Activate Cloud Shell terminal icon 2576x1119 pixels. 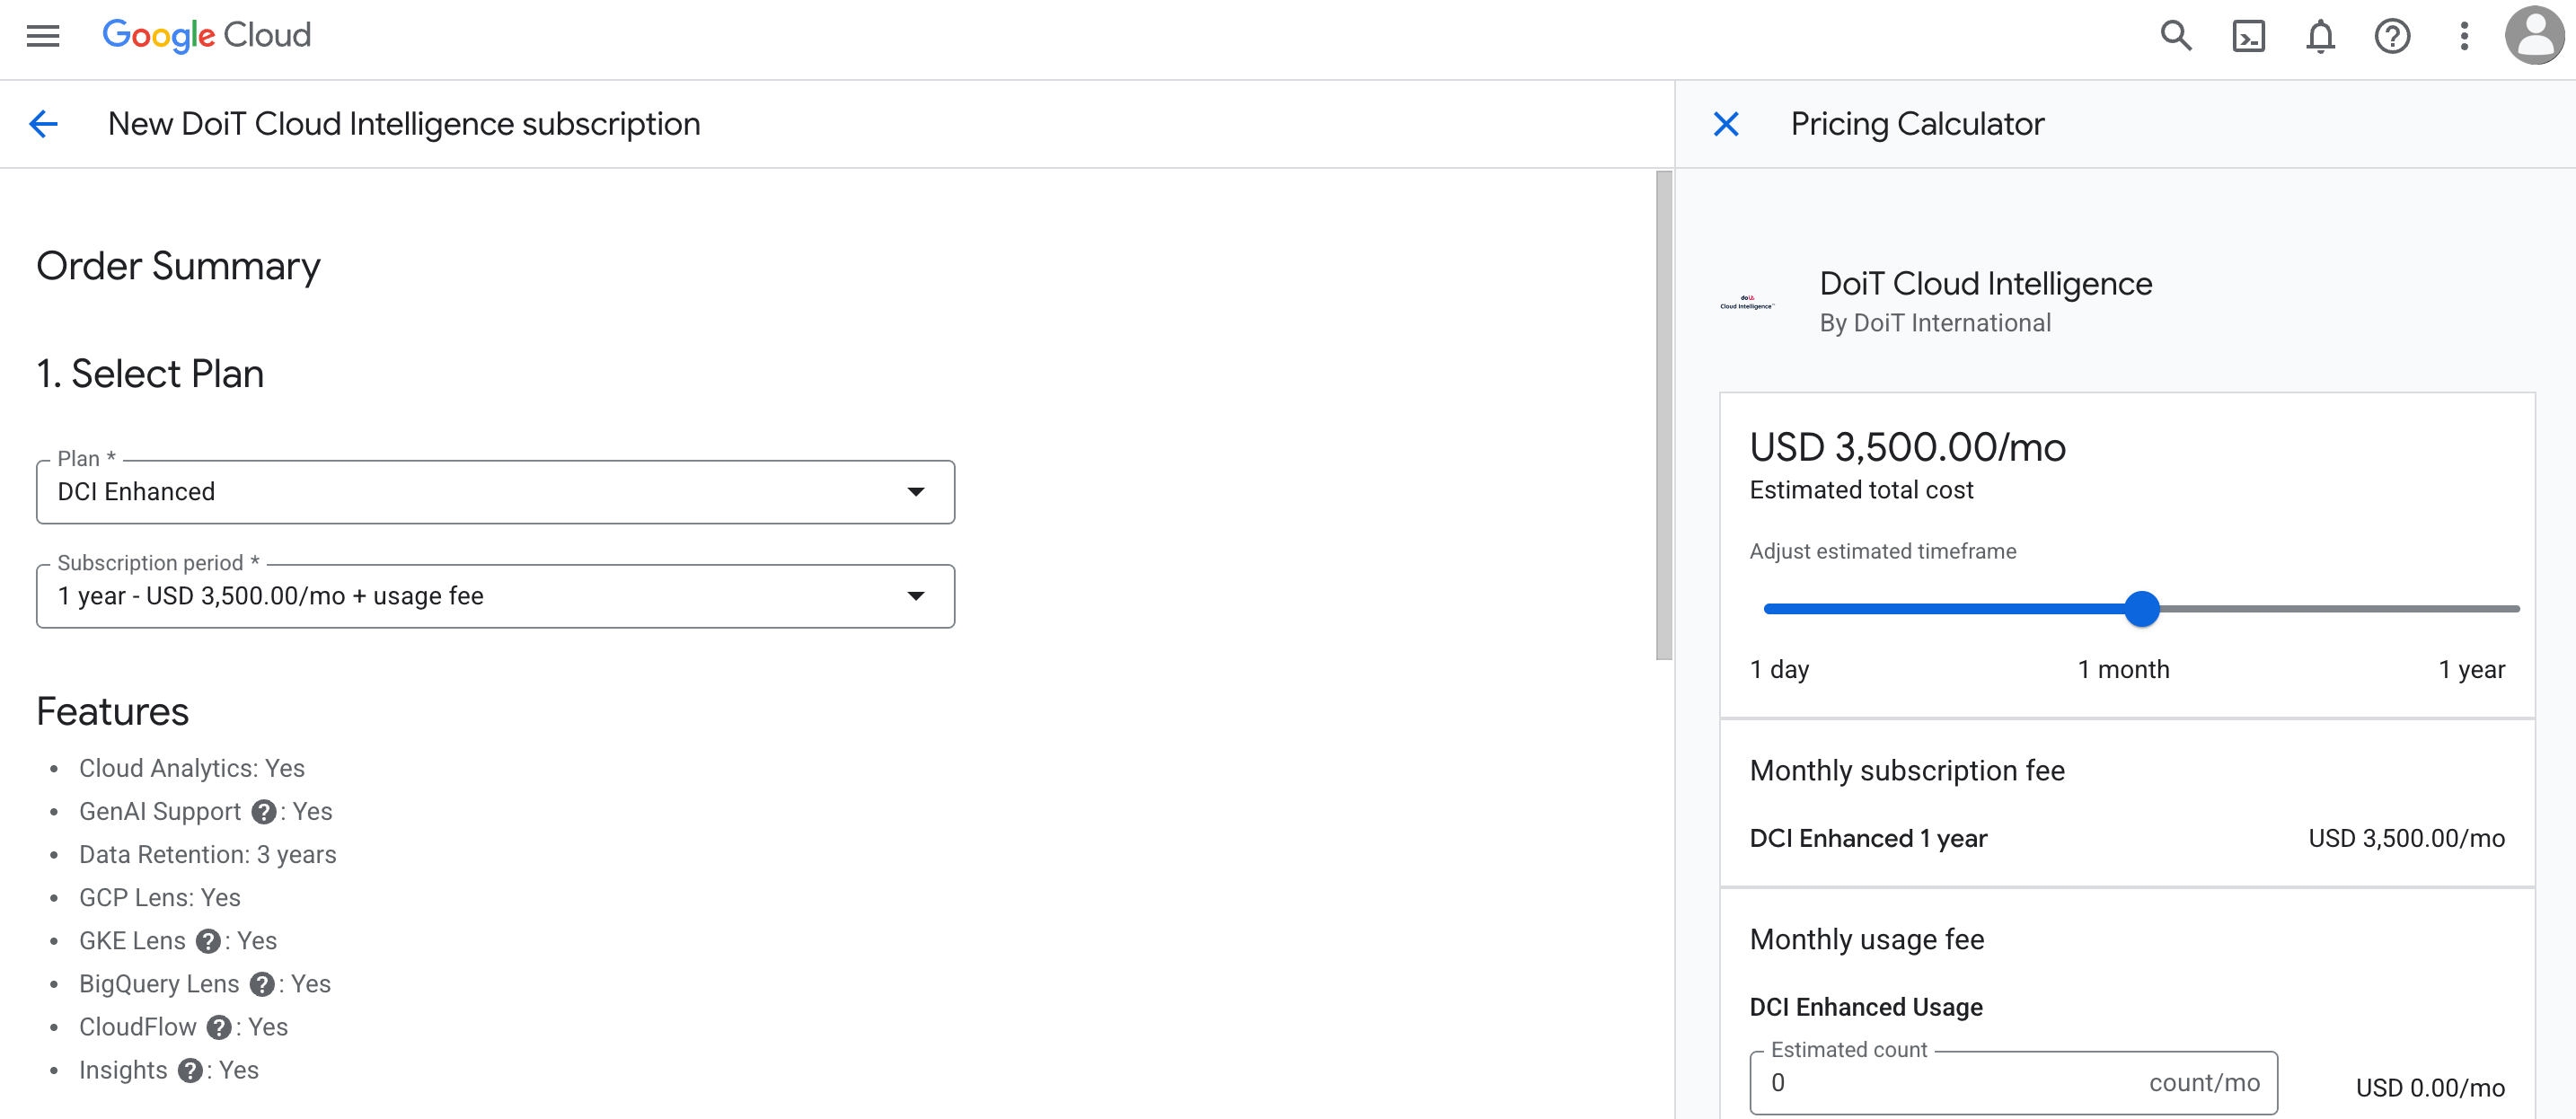coord(2248,36)
